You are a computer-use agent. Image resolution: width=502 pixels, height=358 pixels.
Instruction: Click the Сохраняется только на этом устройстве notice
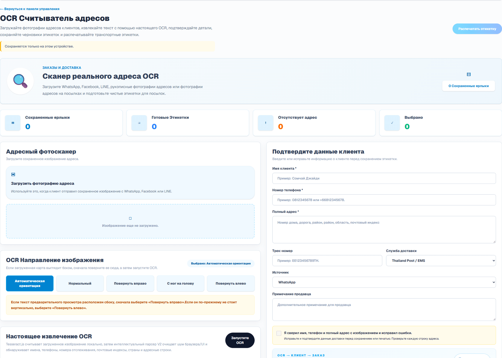click(x=107, y=46)
